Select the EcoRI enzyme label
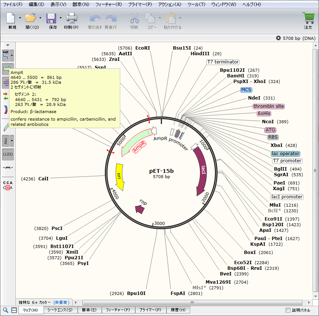This screenshot has width=319, height=316. tap(143, 48)
